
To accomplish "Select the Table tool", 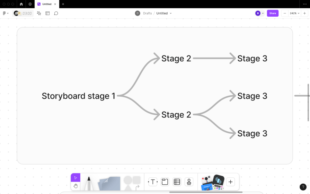I will (177, 182).
